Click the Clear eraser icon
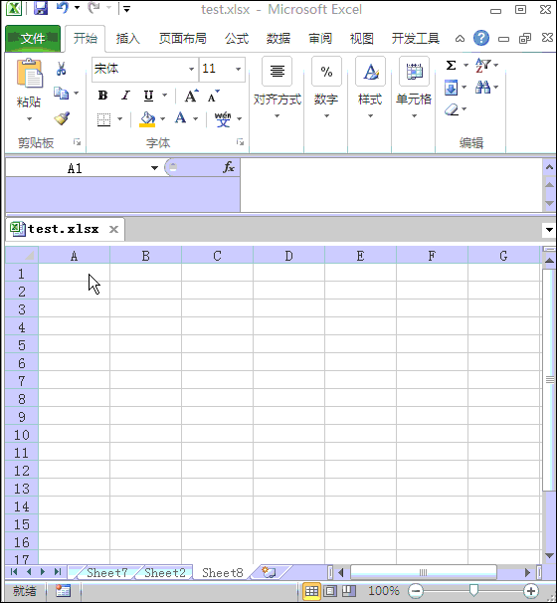Viewport: 557px width, 603px height. click(452, 109)
